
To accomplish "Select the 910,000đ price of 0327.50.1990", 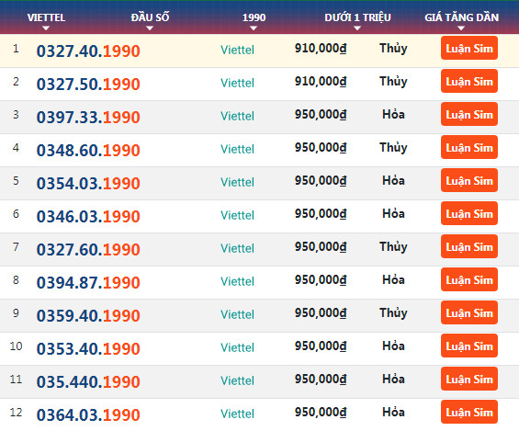I will 321,82.
